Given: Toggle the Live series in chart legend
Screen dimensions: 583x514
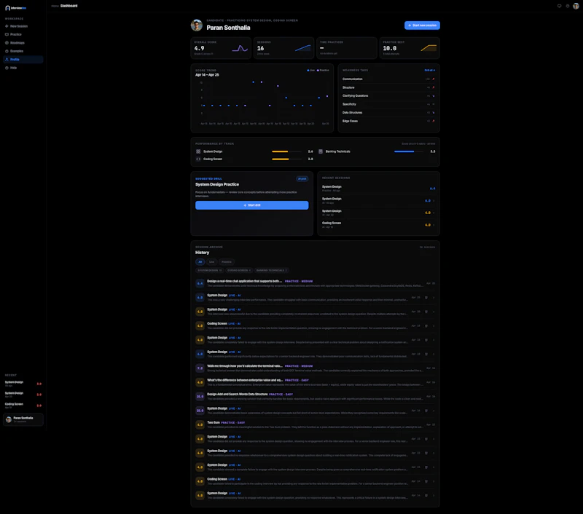Looking at the screenshot, I should [311, 70].
